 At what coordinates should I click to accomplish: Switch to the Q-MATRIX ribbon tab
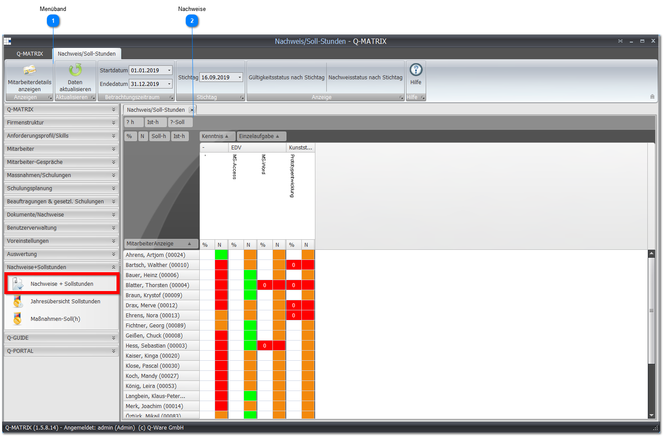pyautogui.click(x=30, y=54)
